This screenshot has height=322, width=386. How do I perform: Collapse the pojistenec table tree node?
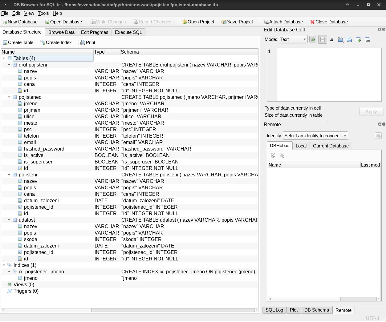(x=9, y=97)
